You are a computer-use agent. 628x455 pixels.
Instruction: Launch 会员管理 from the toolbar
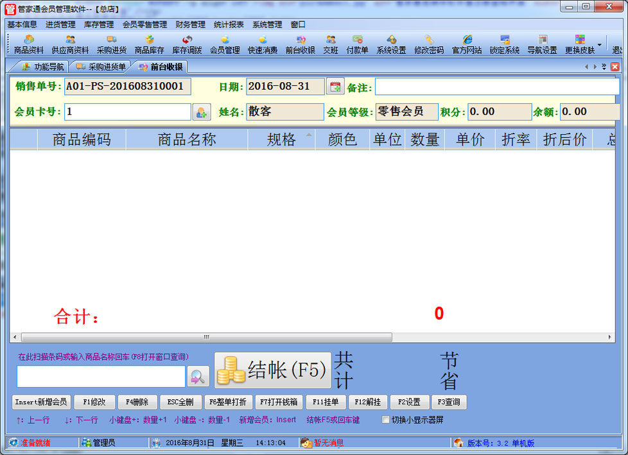pos(225,44)
